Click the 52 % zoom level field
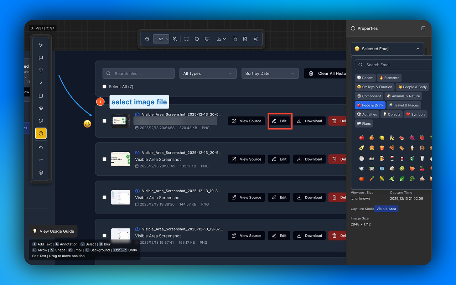The image size is (456, 285). point(161,39)
